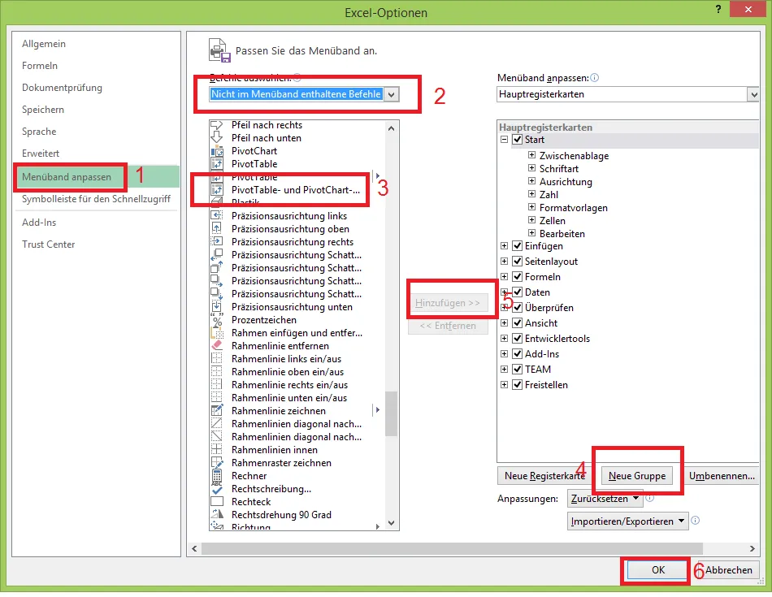Click the Präzisionsausrichtung rechts icon
Viewport: 772px width, 597px height.
pos(217,242)
